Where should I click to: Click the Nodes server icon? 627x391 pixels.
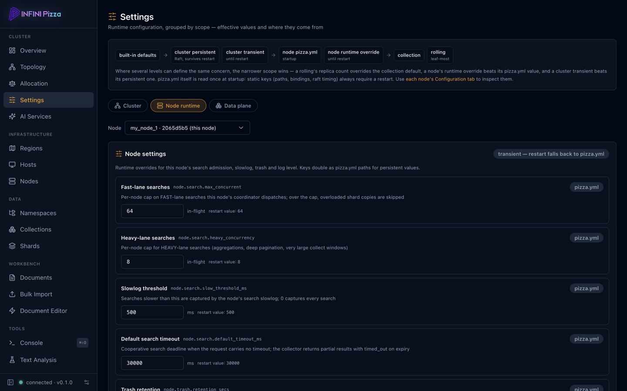(x=12, y=181)
